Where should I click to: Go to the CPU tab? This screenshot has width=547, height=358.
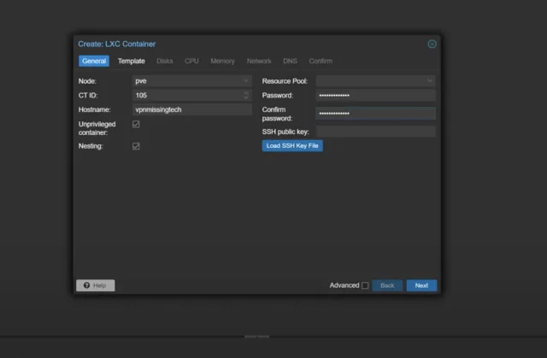point(191,61)
